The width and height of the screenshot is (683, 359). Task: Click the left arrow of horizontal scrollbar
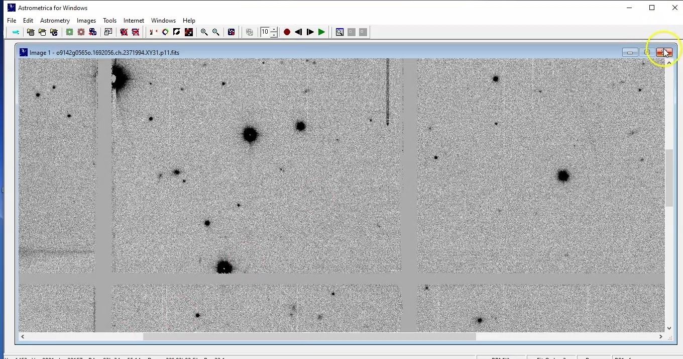23,336
